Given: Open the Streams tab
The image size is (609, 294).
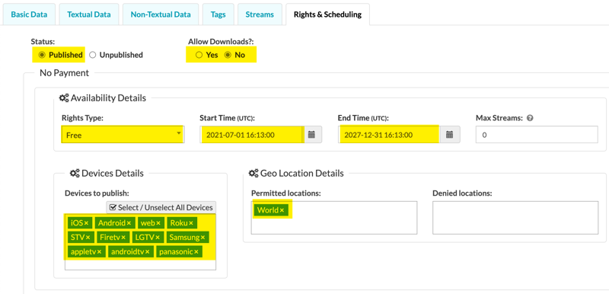Looking at the screenshot, I should click(260, 14).
